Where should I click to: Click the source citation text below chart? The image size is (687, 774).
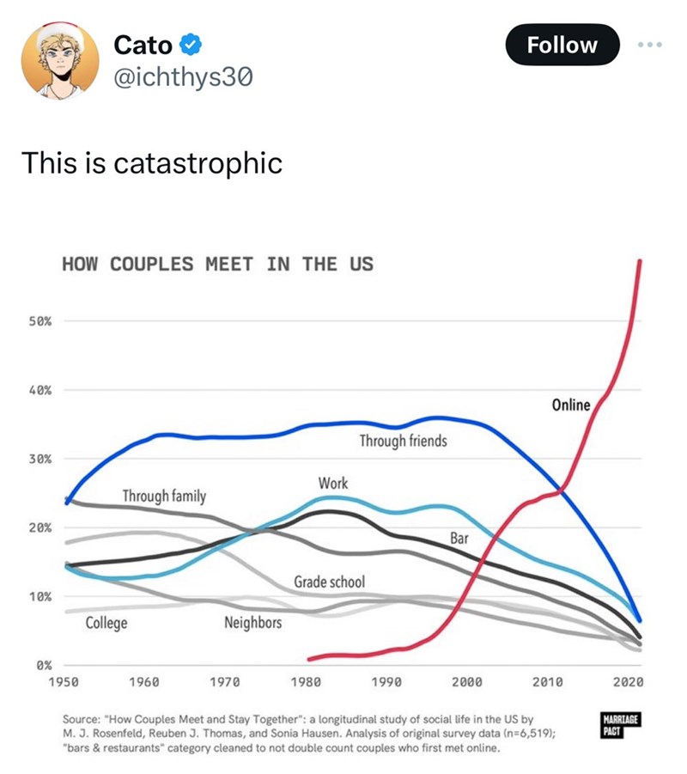313,730
